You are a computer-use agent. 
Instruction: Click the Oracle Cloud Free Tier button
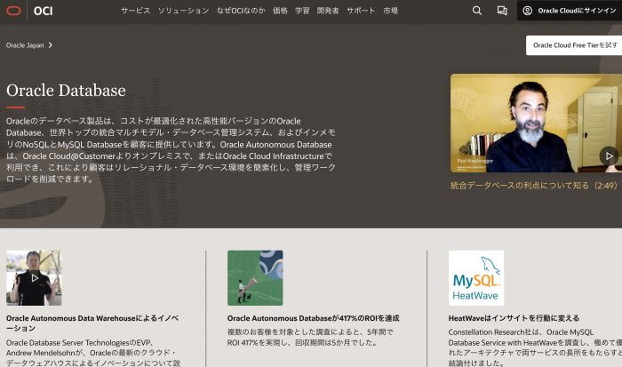tap(573, 44)
